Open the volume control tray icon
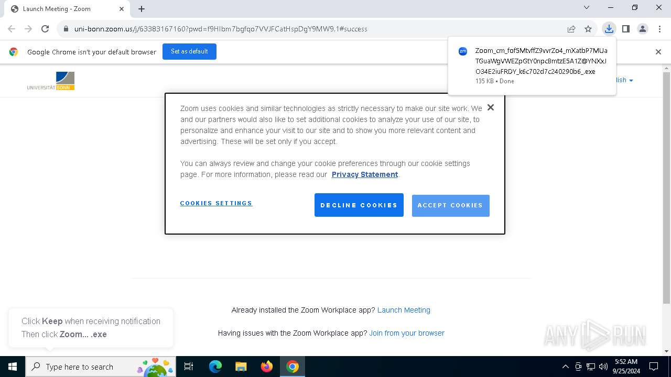 click(603, 367)
